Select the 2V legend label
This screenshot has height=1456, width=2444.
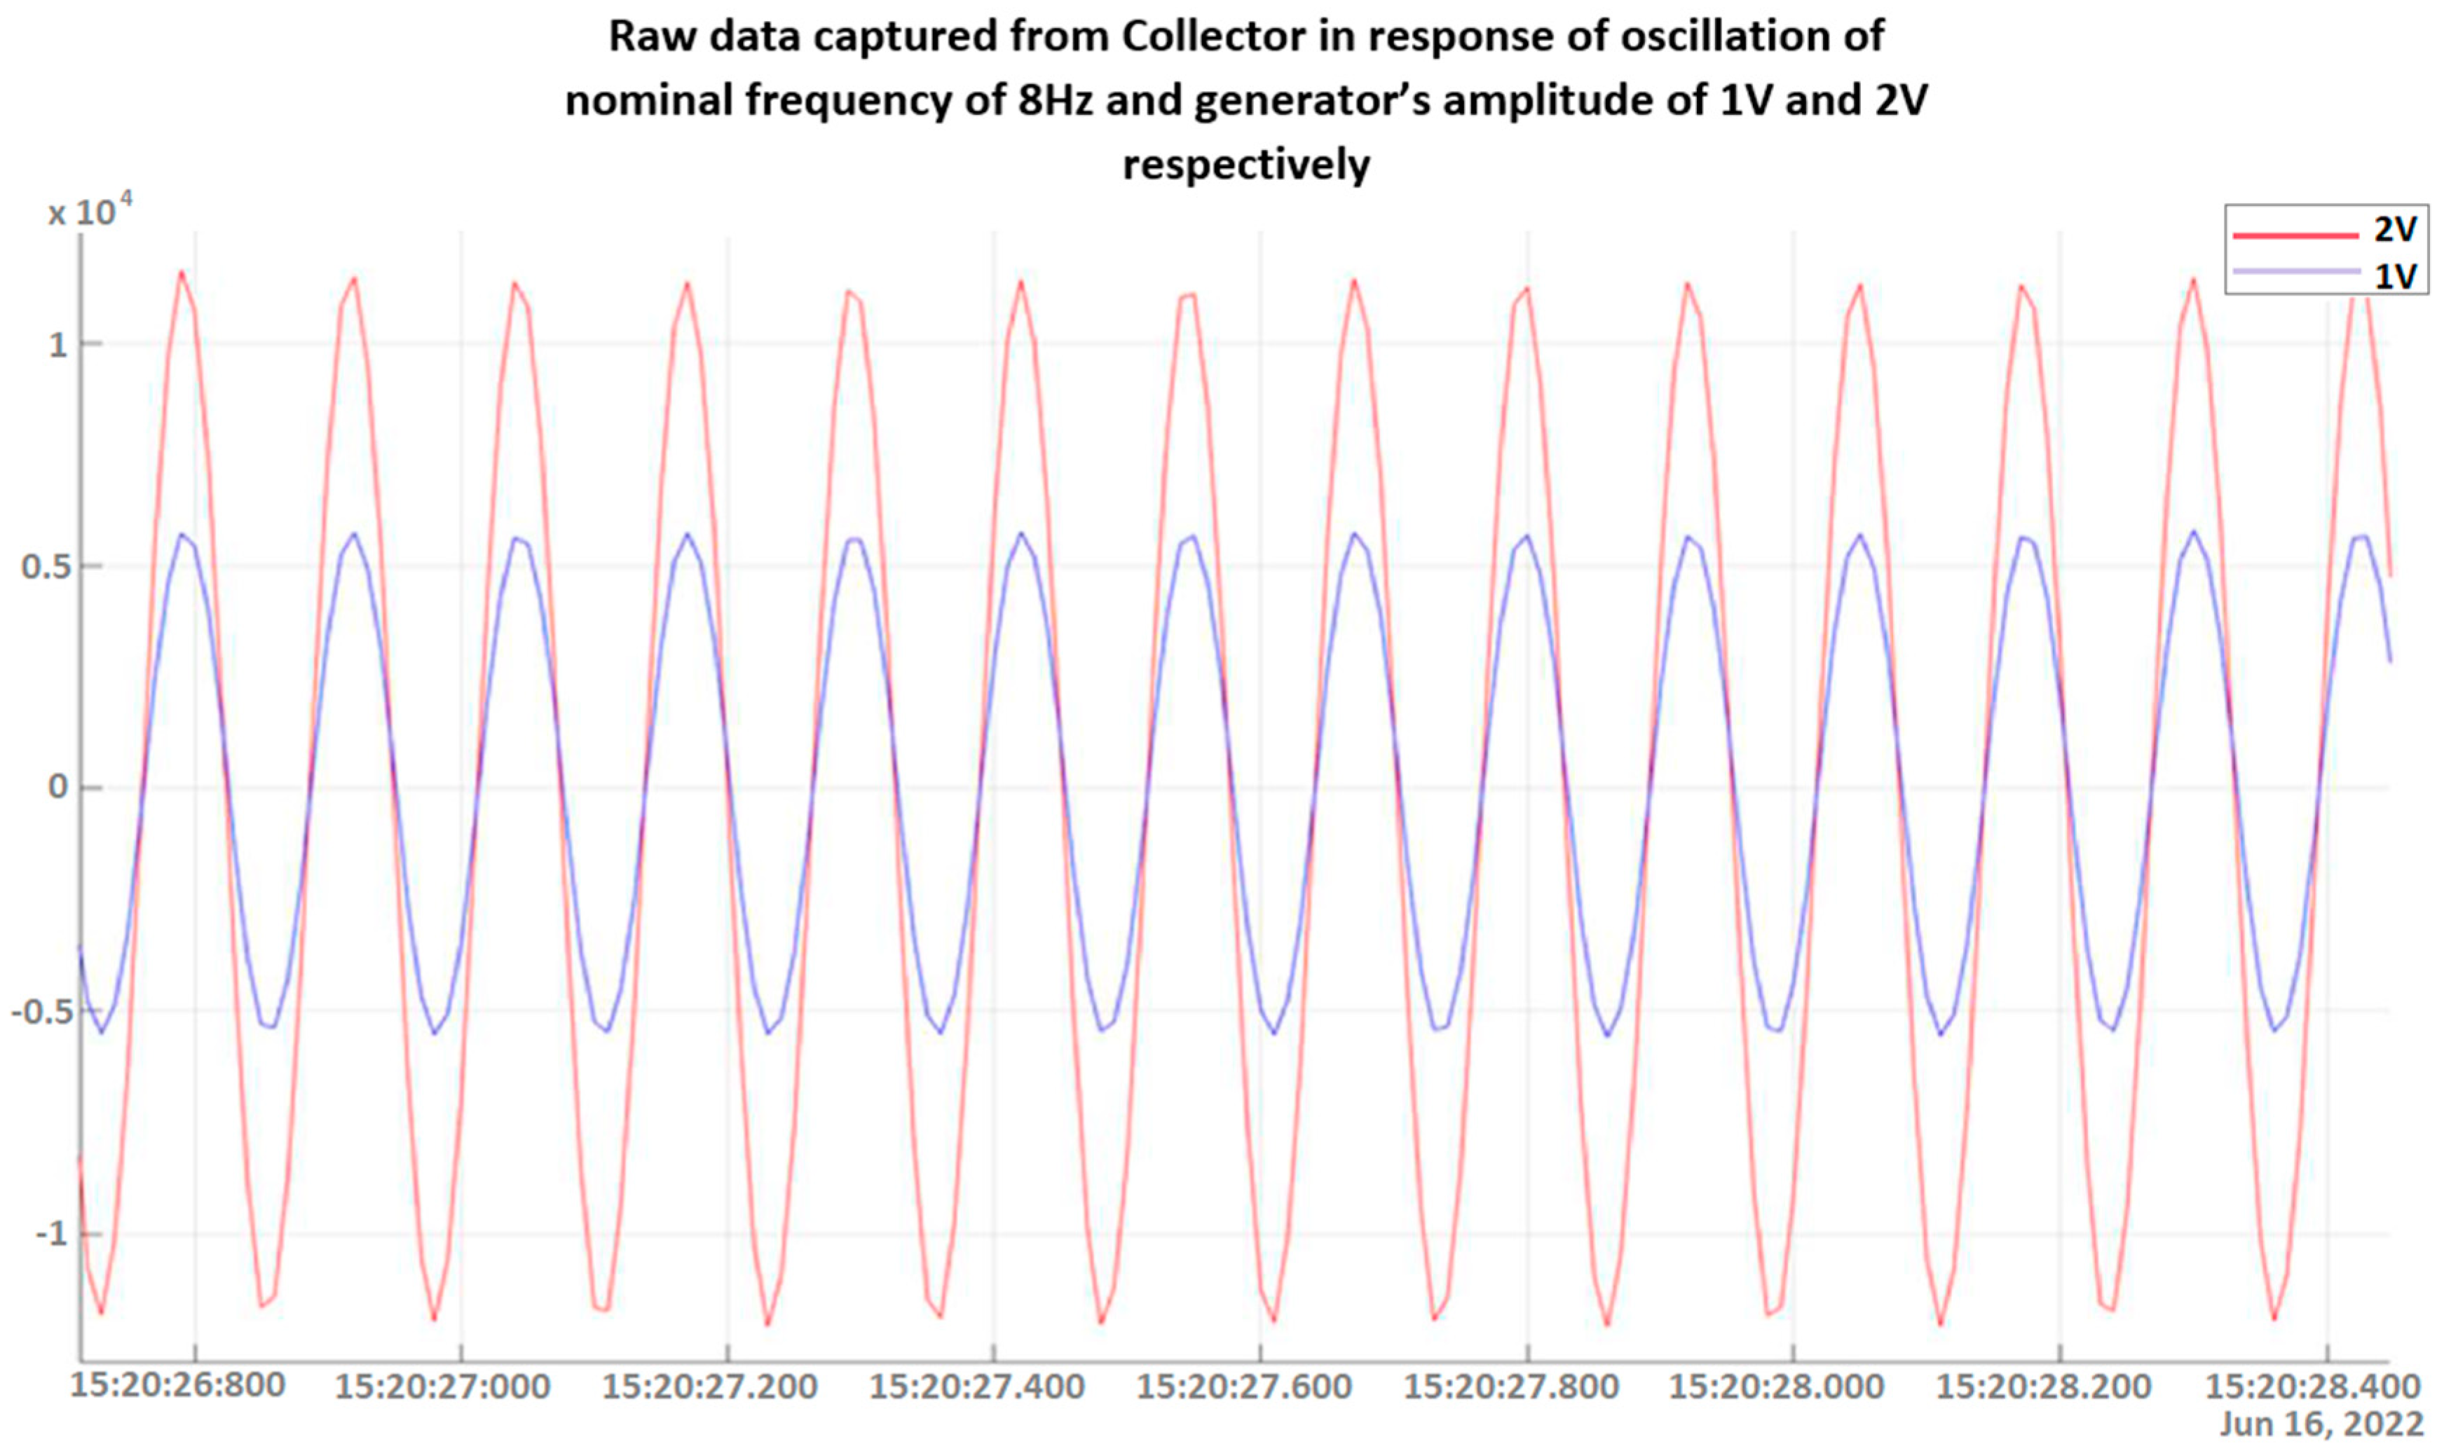2395,230
